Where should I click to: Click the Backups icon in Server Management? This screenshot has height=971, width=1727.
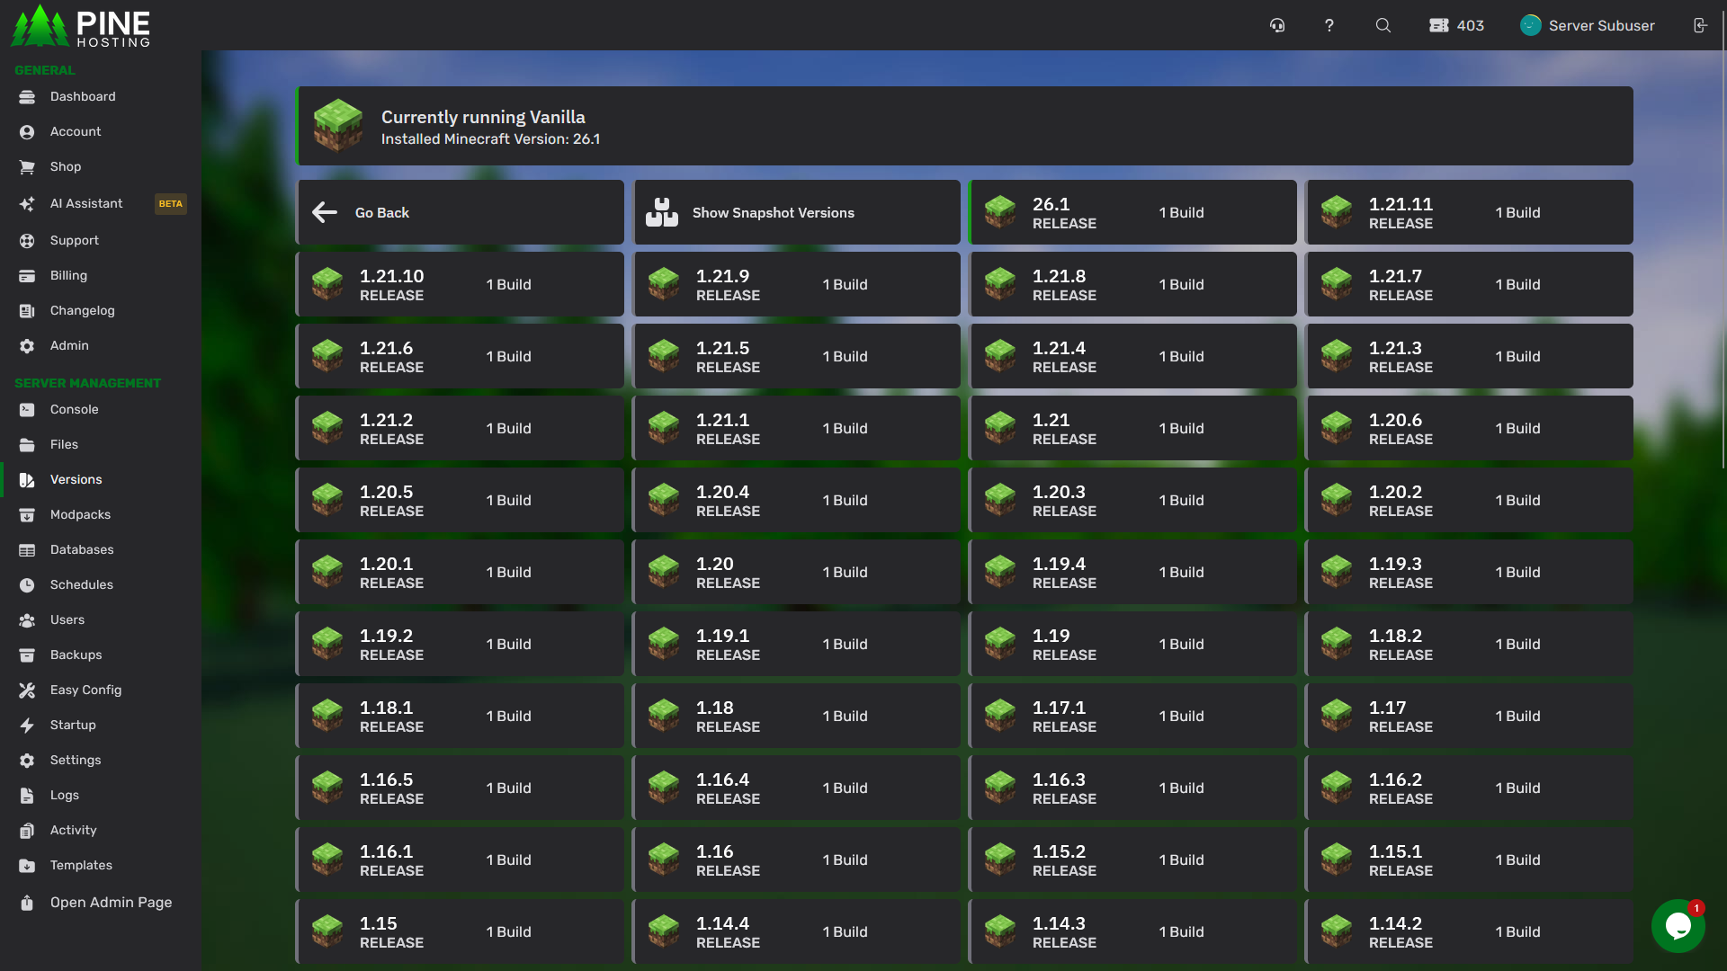pos(28,655)
